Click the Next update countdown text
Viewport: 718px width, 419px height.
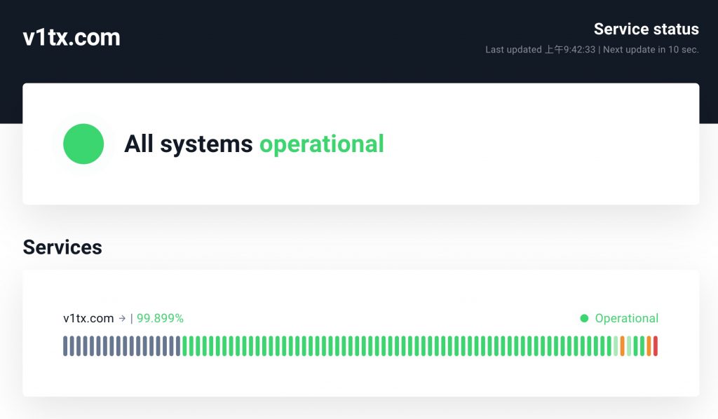tap(651, 50)
